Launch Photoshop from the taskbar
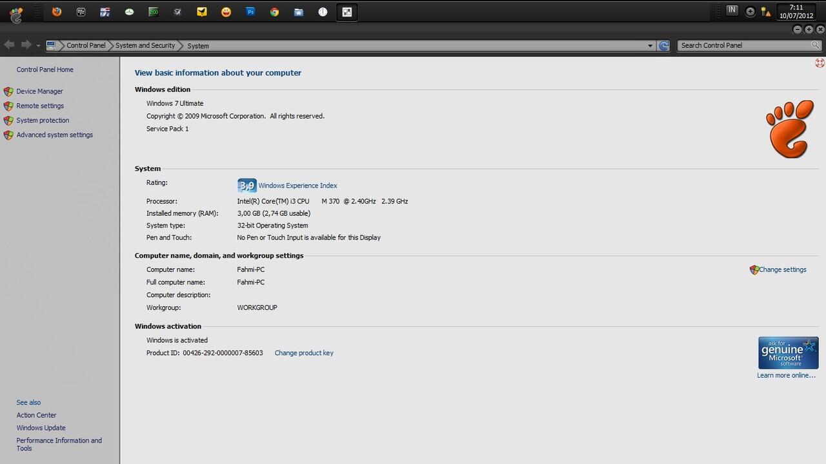The image size is (826, 464). point(250,12)
